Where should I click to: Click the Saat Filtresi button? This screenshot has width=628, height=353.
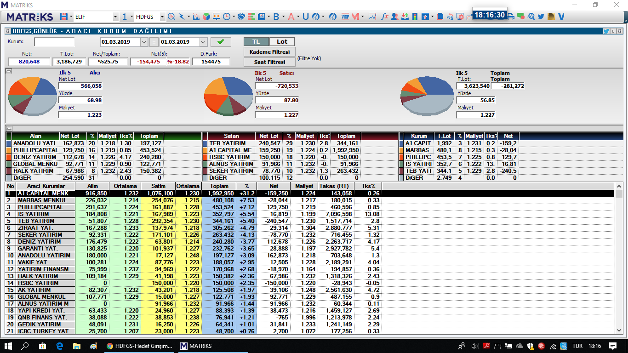point(269,62)
